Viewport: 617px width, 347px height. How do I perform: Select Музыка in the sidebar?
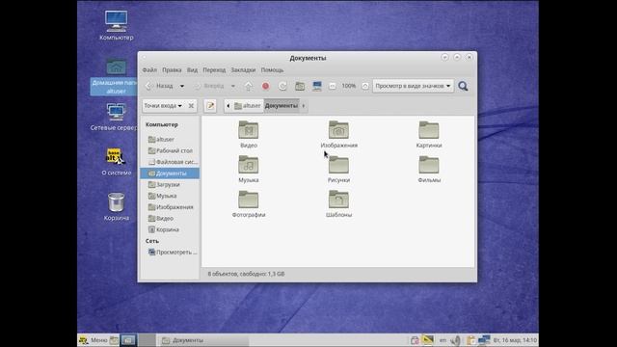tap(170, 196)
